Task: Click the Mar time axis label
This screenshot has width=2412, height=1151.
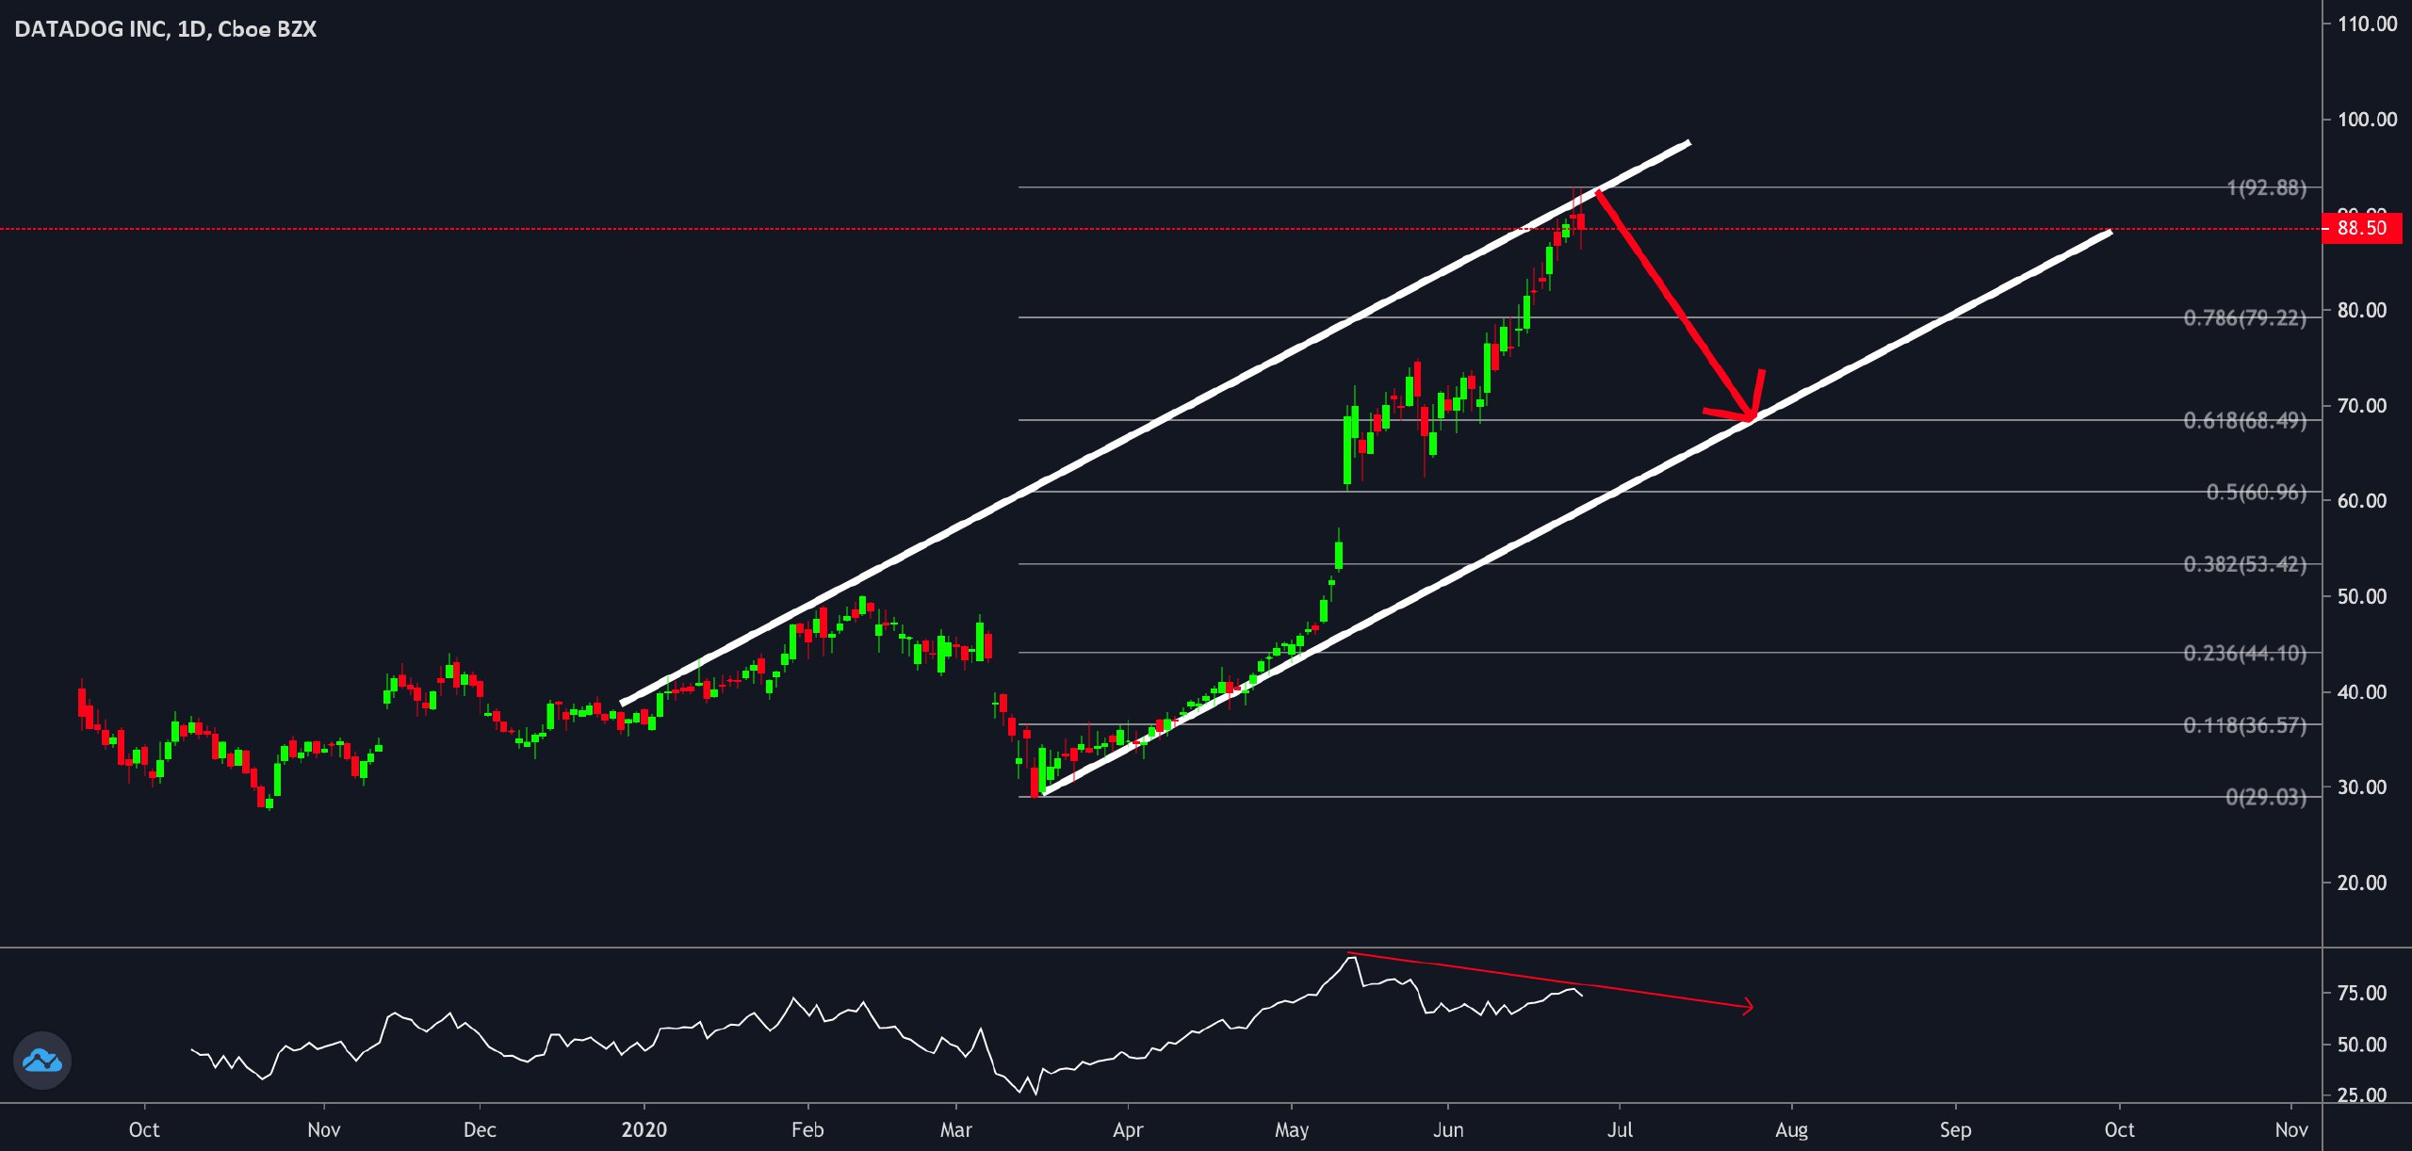Action: [956, 1129]
